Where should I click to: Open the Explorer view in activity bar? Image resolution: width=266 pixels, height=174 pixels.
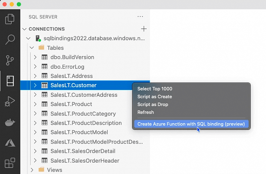pyautogui.click(x=10, y=19)
